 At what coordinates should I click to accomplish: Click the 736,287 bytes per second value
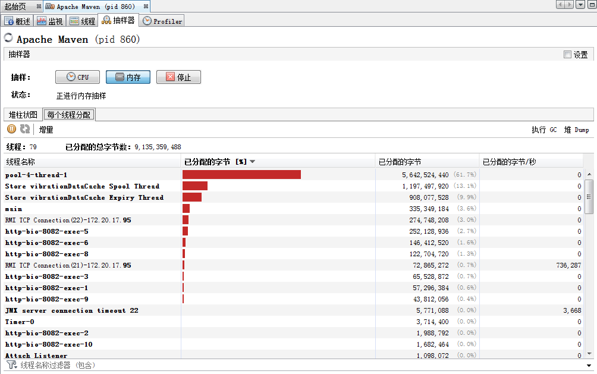(568, 265)
